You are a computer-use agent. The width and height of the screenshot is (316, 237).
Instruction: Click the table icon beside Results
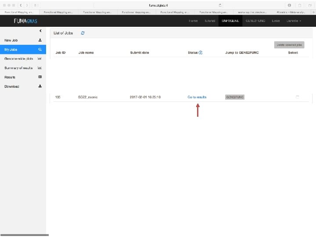coord(40,77)
